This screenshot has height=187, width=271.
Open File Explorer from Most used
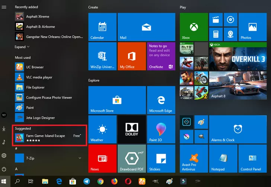coord(49,87)
